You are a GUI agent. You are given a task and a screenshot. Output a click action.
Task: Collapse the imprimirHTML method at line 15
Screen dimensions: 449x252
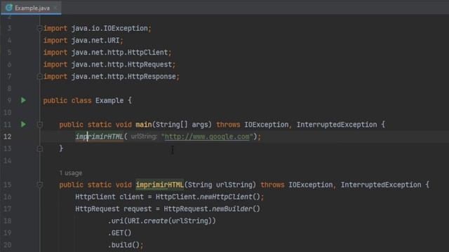point(39,185)
